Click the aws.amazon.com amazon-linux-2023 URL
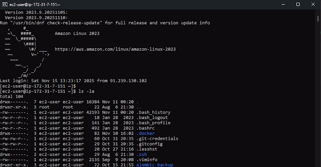 115,49
